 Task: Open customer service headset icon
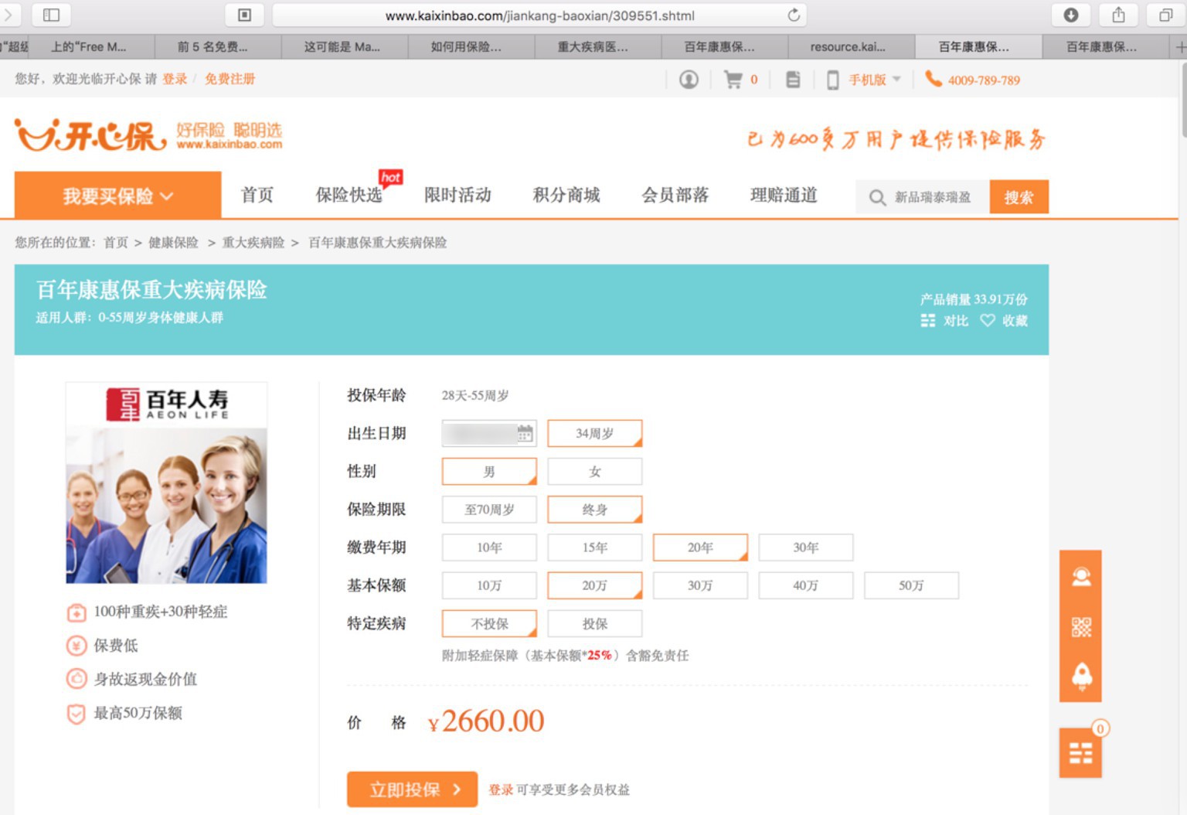1081,577
